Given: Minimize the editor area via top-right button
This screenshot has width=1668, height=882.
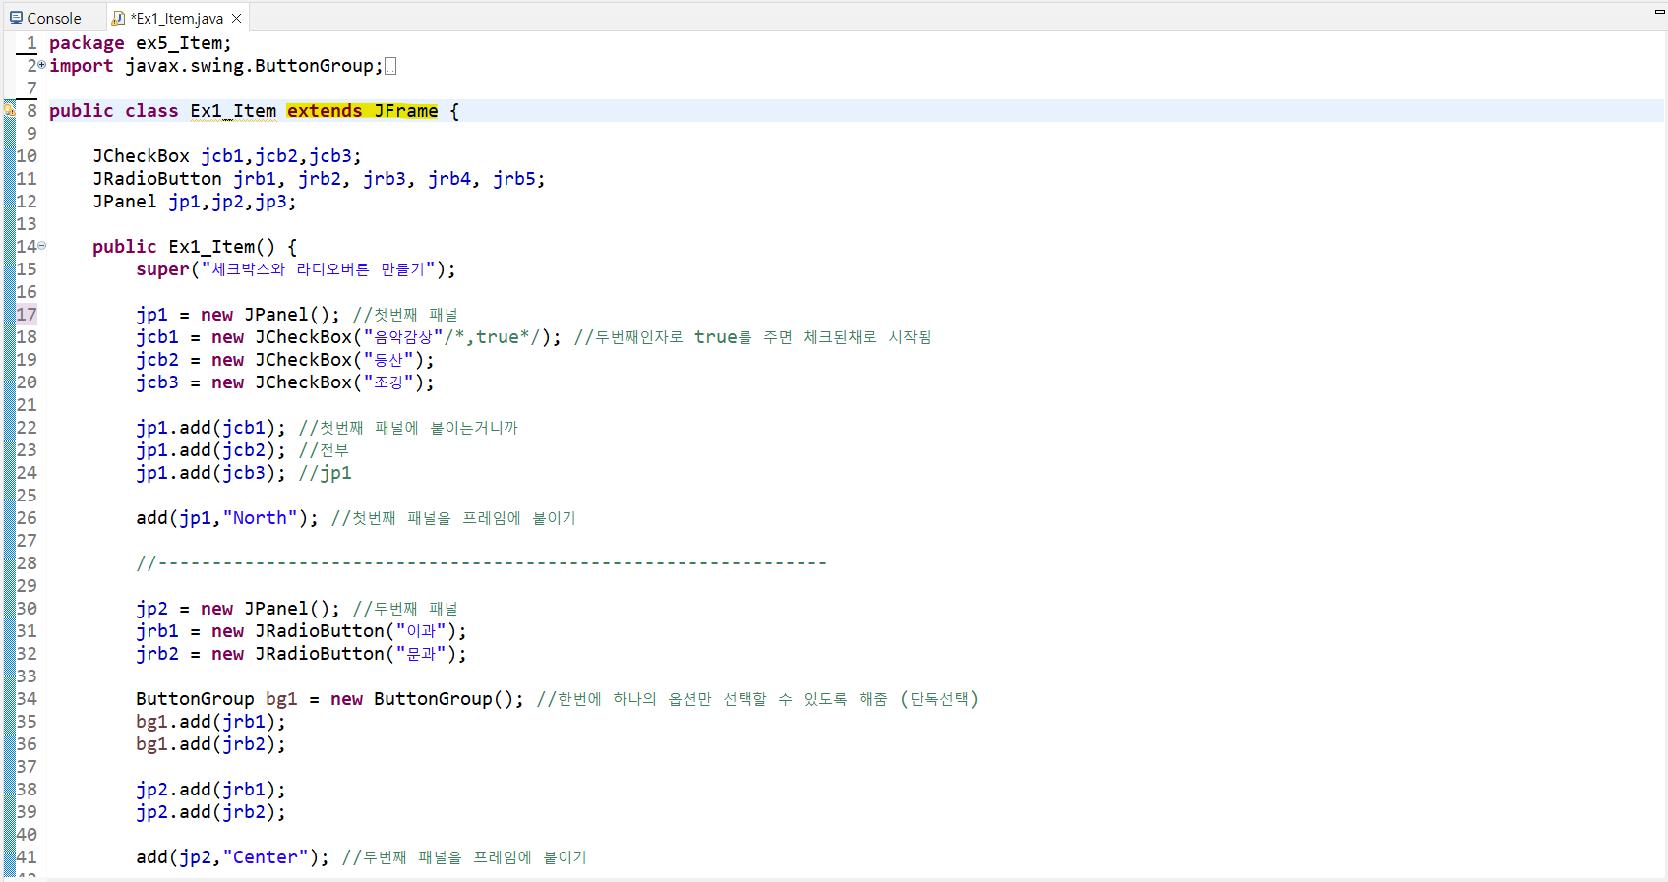Looking at the screenshot, I should click(1659, 11).
